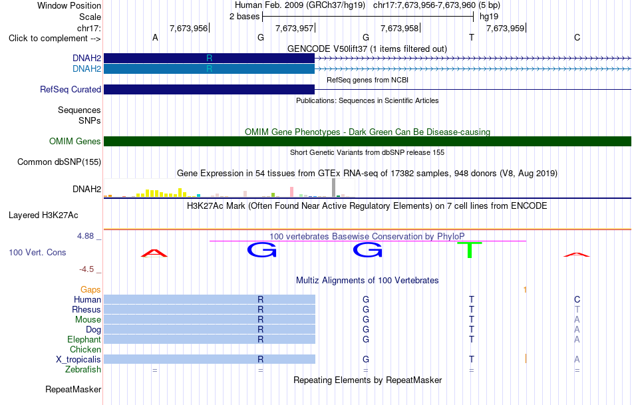Viewport: 632px width, 405px height.
Task: Click the 7,673,959 position marker
Action: 506,29
